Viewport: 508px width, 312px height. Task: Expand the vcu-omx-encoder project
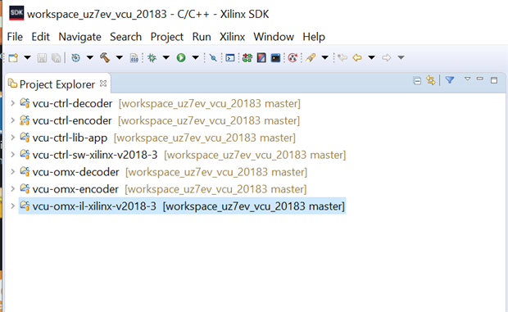[x=12, y=189]
